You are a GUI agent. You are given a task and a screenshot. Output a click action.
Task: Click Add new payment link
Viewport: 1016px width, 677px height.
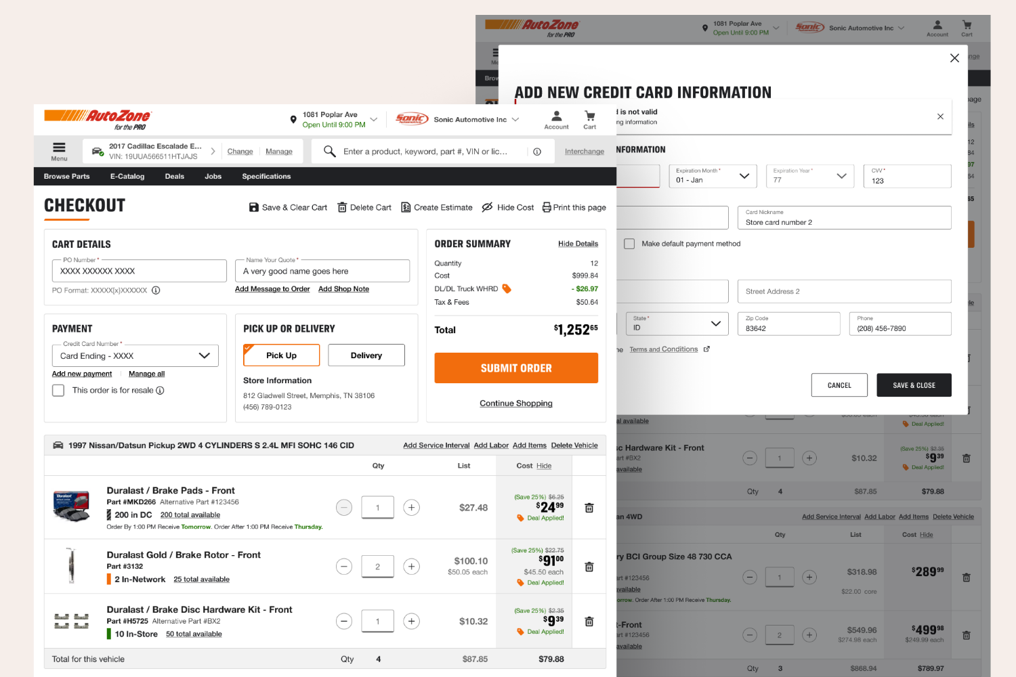(82, 374)
